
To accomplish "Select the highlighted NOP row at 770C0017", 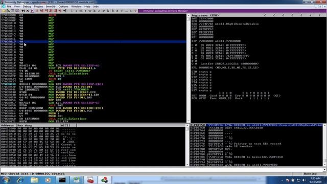I will [x=94, y=42].
